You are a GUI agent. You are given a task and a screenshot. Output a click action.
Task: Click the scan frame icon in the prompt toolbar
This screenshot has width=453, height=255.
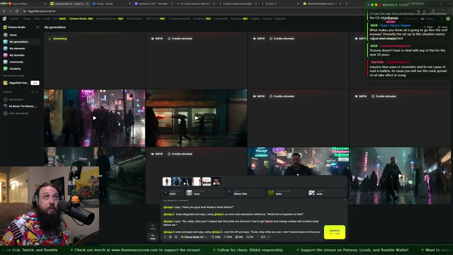tap(176, 237)
